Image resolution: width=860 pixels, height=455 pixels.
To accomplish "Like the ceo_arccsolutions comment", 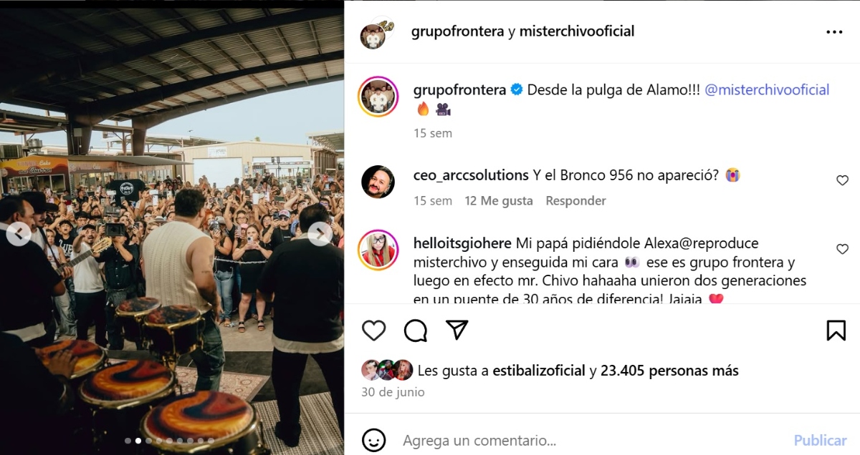I will tap(843, 181).
